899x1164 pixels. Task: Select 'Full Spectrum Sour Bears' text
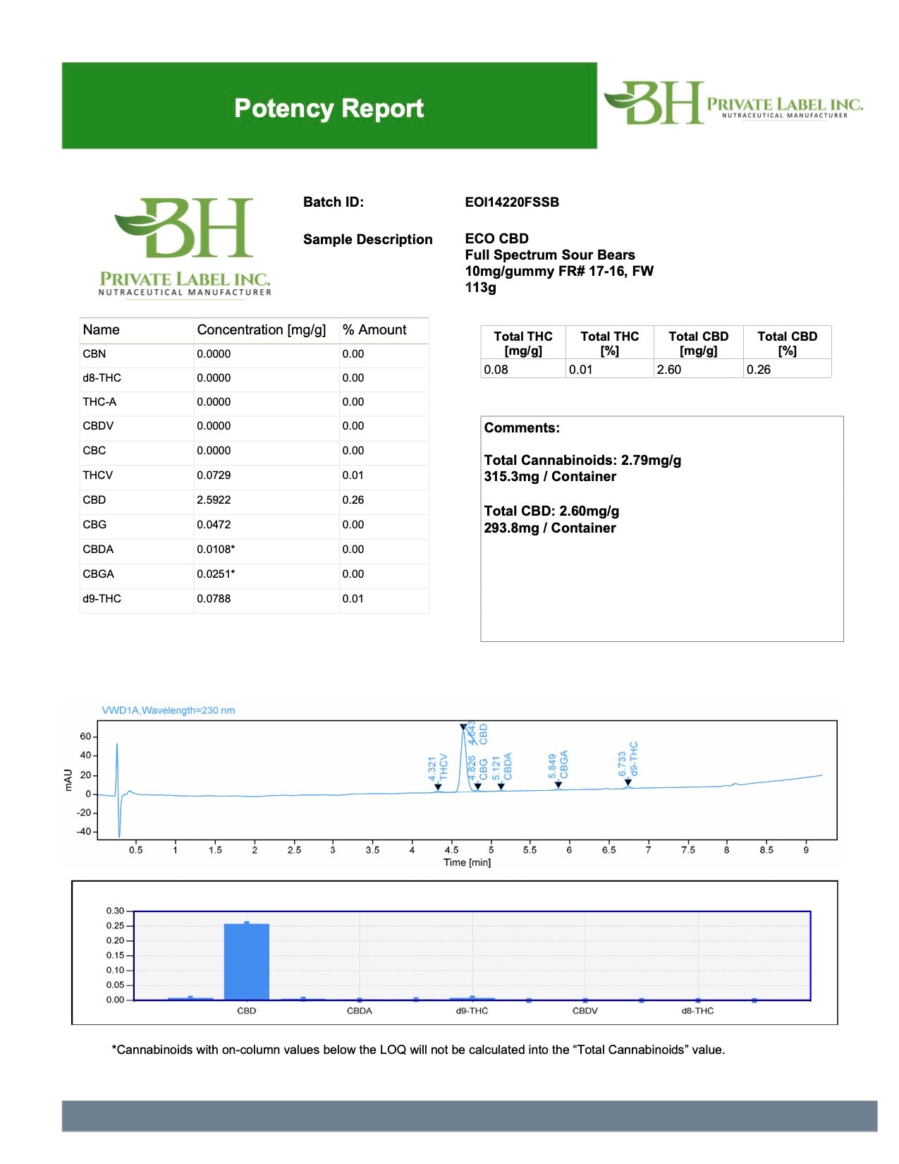(x=550, y=255)
